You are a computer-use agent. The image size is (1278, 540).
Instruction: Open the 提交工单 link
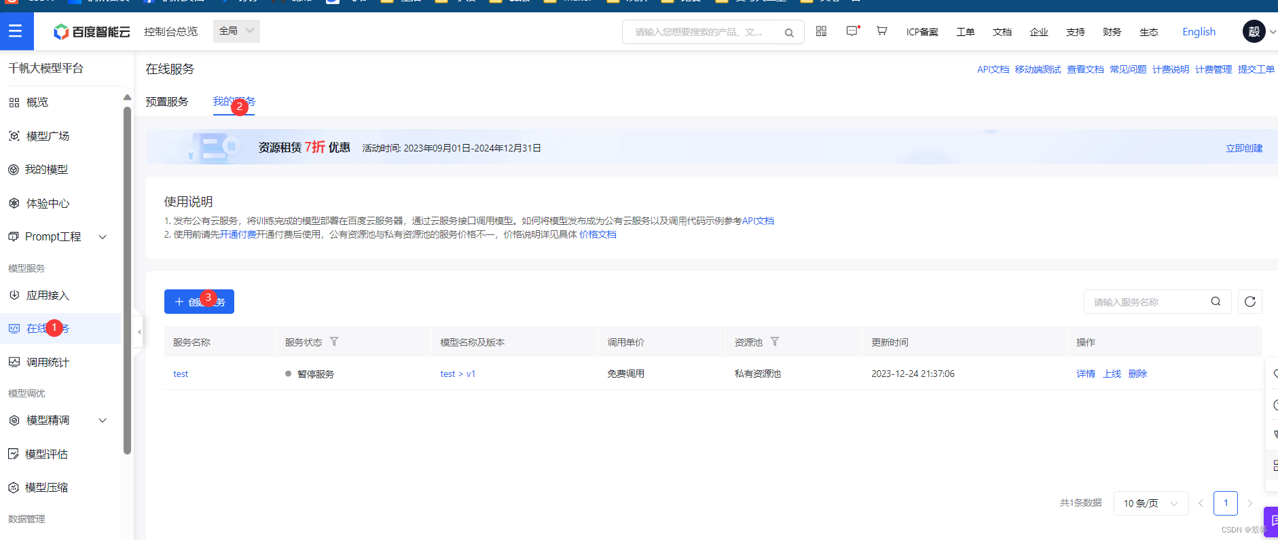(1256, 69)
